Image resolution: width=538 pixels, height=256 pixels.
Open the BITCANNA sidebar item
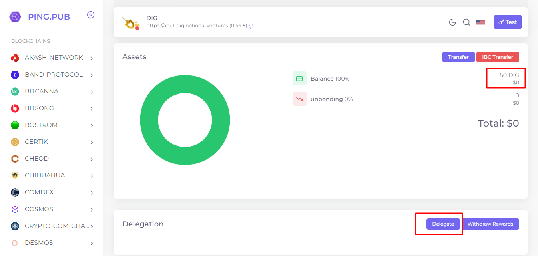[42, 91]
